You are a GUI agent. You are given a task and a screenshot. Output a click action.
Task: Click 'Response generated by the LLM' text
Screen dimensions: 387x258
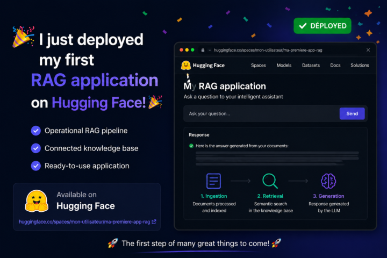[329, 207]
